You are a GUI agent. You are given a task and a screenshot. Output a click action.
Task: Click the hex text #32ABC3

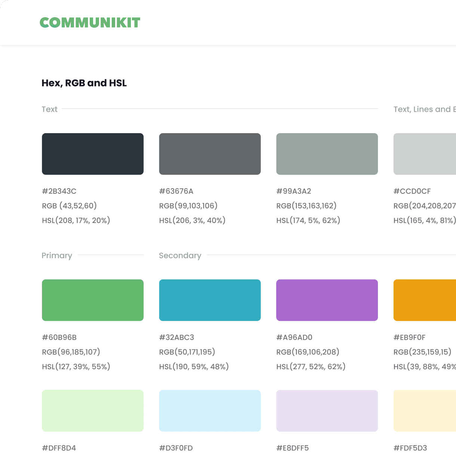(177, 337)
